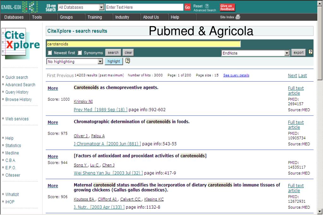Open the Help menu in top bar
The width and height of the screenshot is (323, 215).
coord(175,17)
